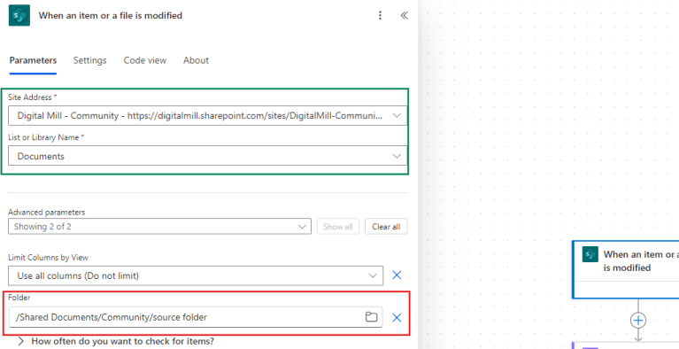Remove the Limit Columns by View parameter

(397, 275)
